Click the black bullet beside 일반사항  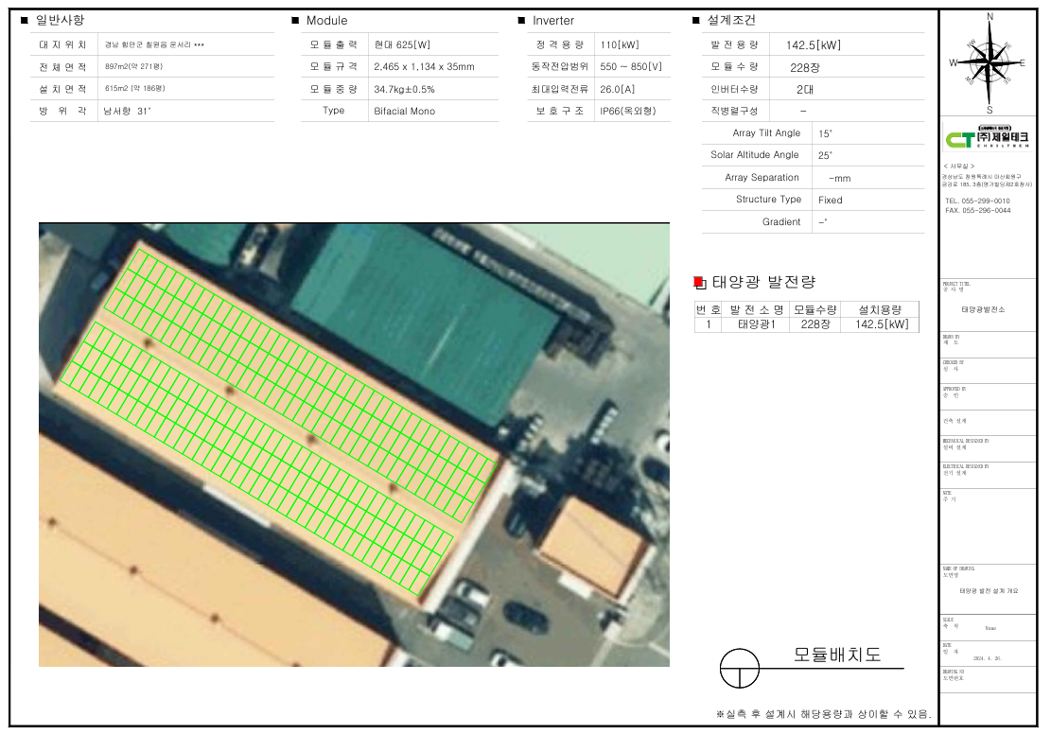tap(24, 20)
